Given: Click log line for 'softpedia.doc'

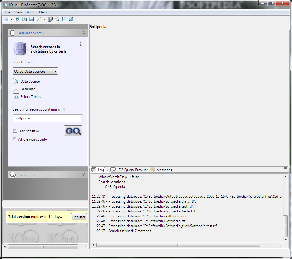Looking at the screenshot, I should pyautogui.click(x=140, y=216).
